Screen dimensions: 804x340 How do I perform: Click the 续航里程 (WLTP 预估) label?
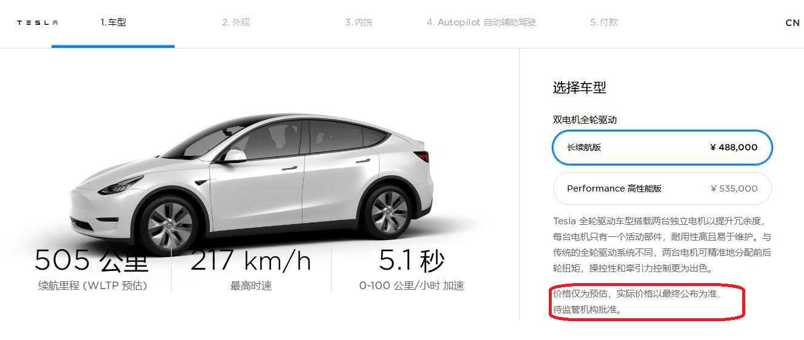pos(93,285)
